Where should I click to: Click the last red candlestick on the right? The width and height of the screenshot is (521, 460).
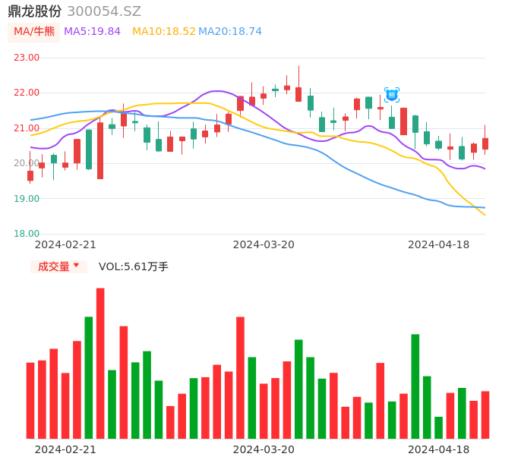coord(485,143)
